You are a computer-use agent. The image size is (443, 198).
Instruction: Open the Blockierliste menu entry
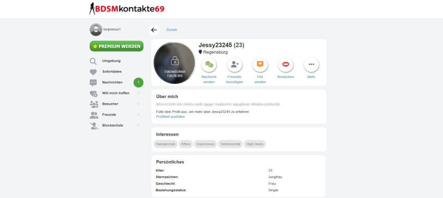pos(113,126)
